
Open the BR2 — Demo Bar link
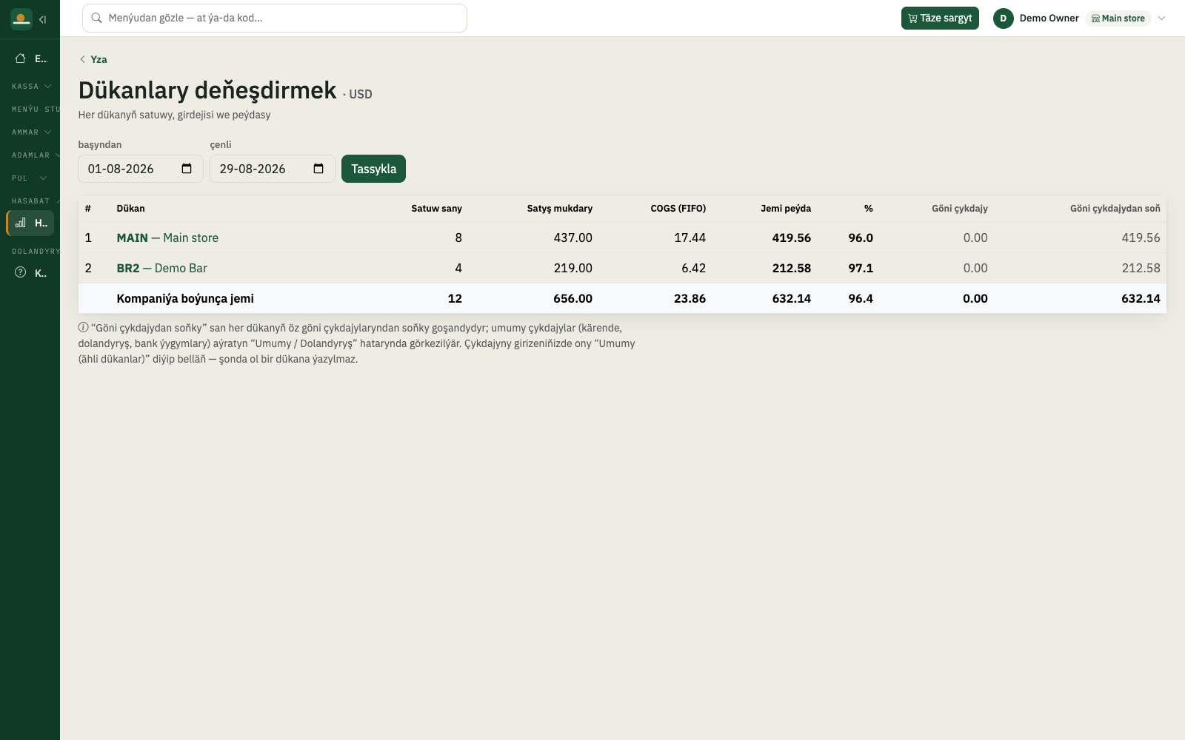click(162, 268)
